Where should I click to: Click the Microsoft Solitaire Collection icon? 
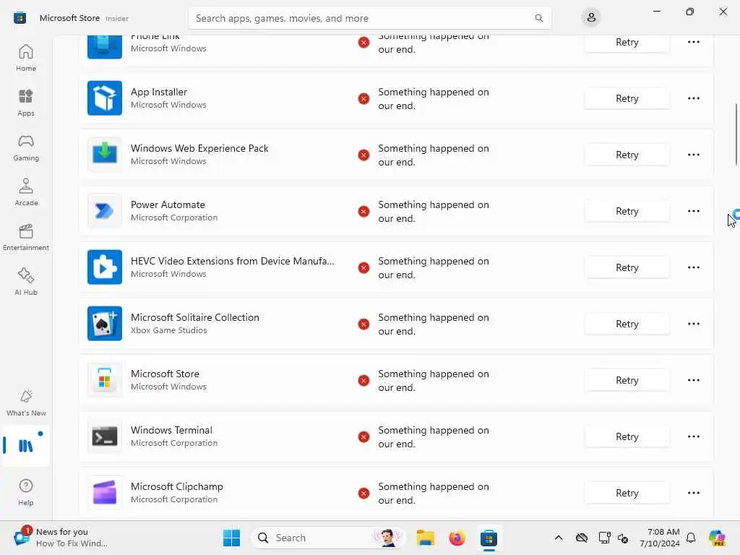coord(105,324)
